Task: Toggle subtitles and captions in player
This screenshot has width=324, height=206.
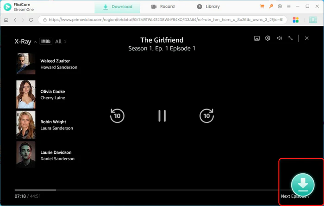Action: (x=257, y=38)
